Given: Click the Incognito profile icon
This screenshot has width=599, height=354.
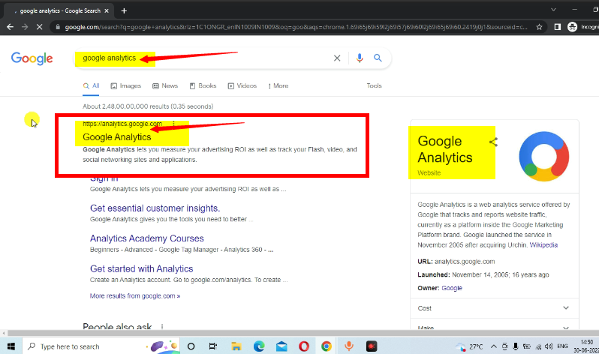Looking at the screenshot, I should click(572, 27).
